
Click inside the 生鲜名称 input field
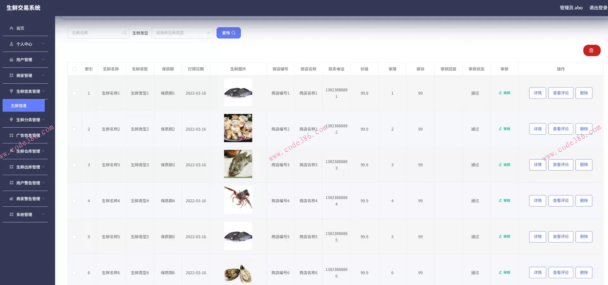[95, 33]
